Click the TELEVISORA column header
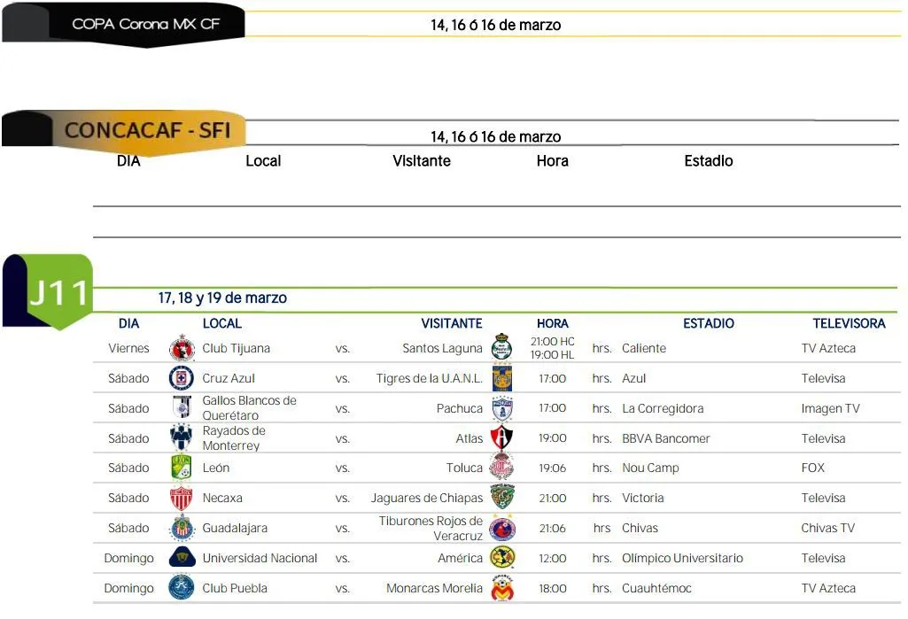908x619 pixels. (849, 324)
